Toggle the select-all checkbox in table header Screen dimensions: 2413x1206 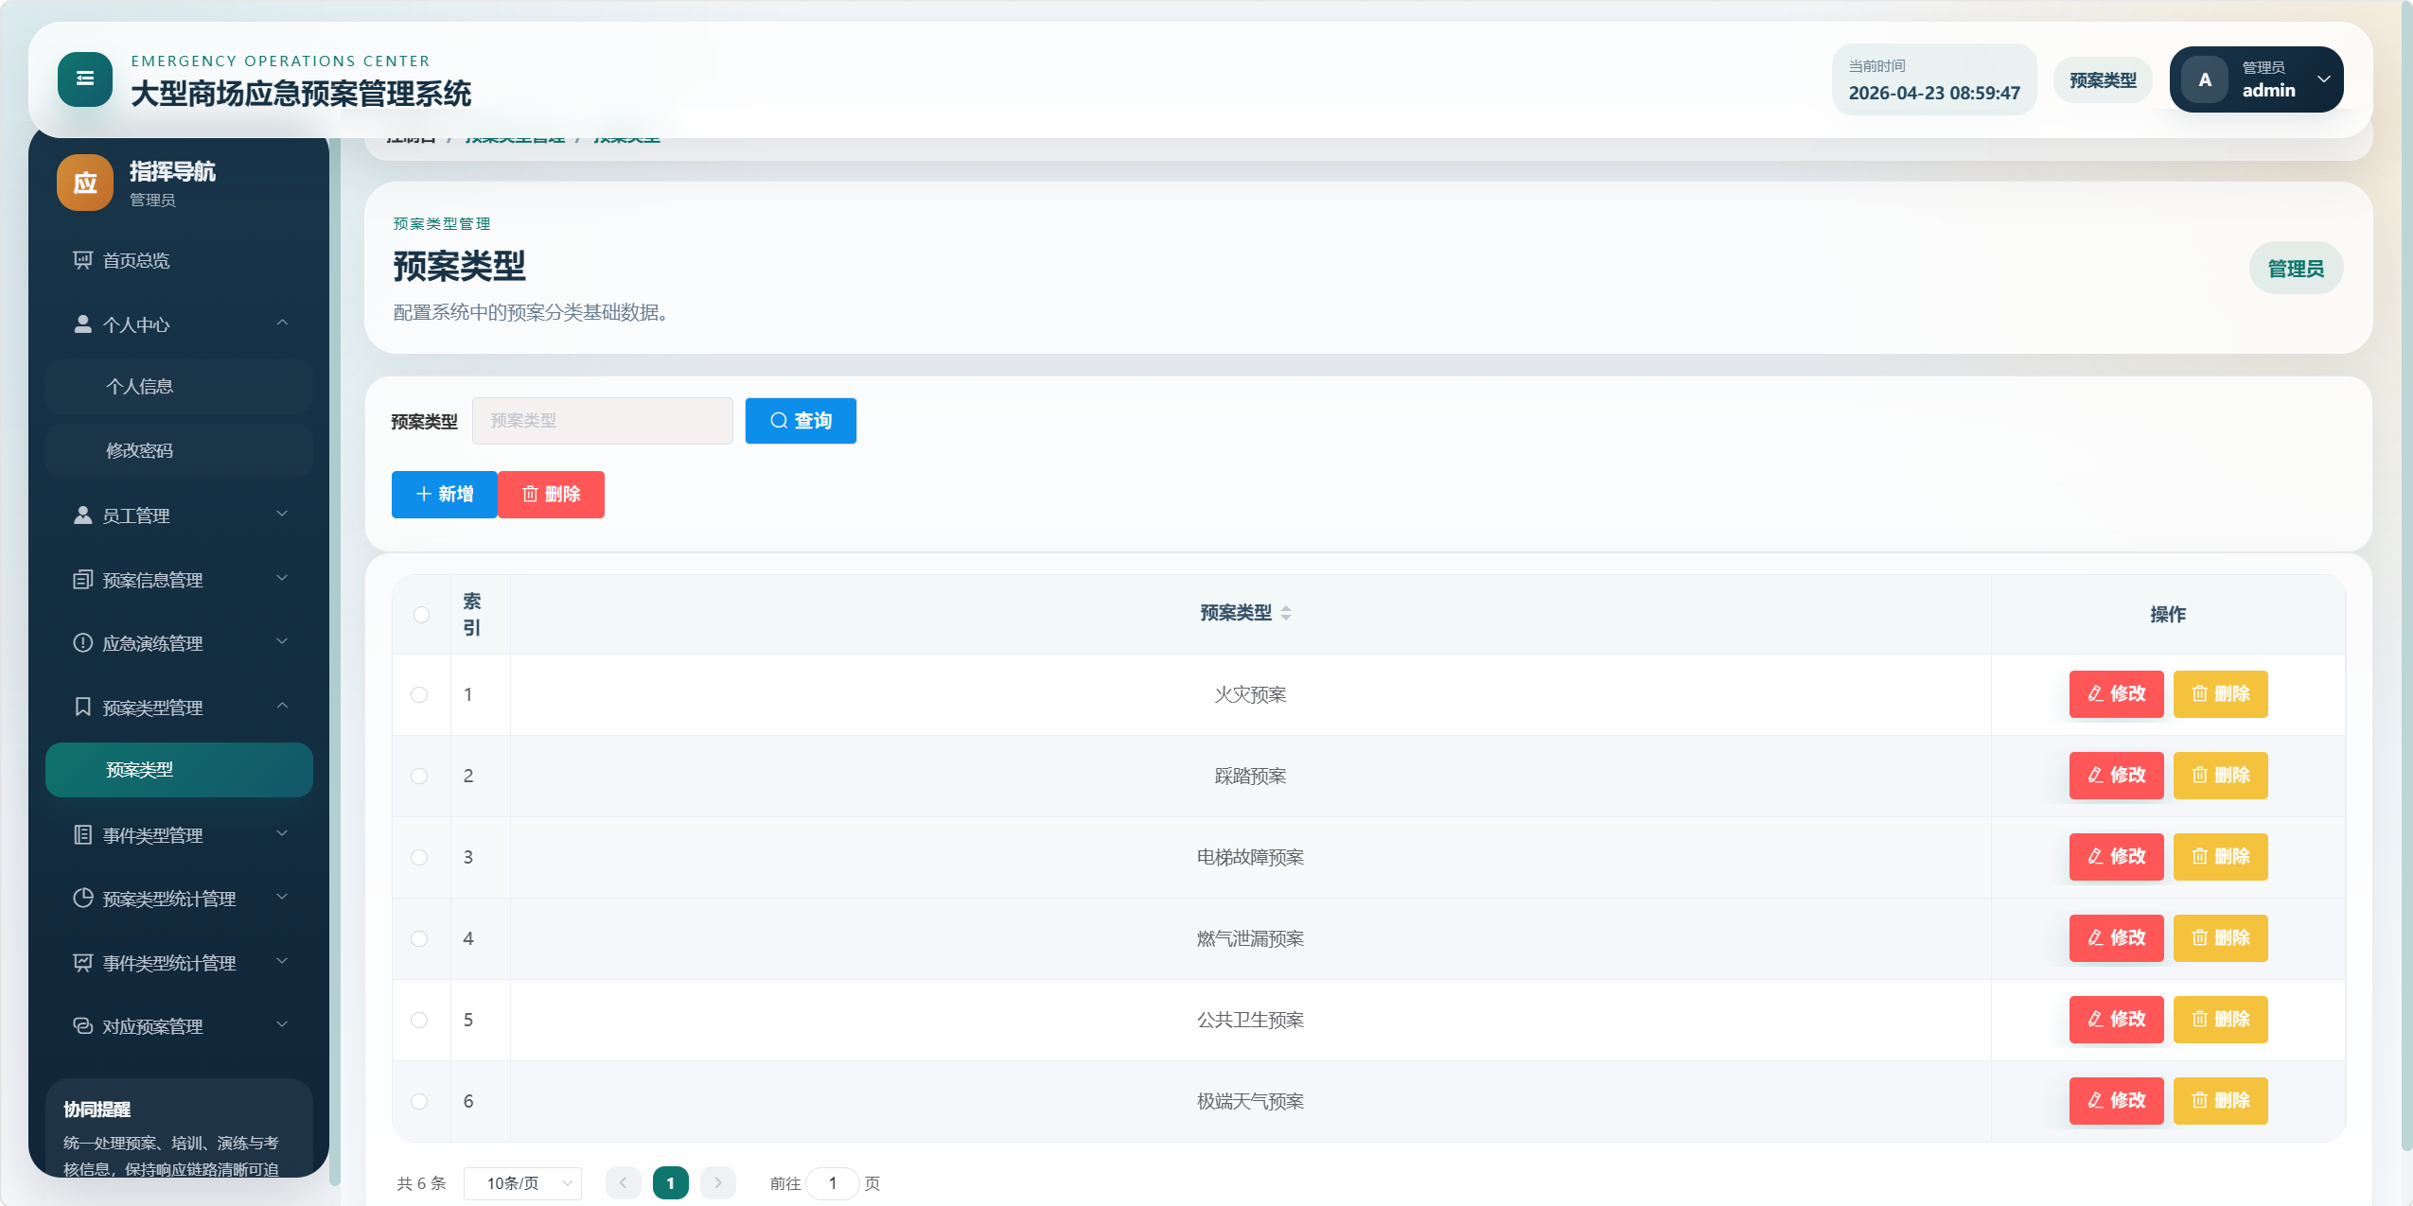click(422, 615)
